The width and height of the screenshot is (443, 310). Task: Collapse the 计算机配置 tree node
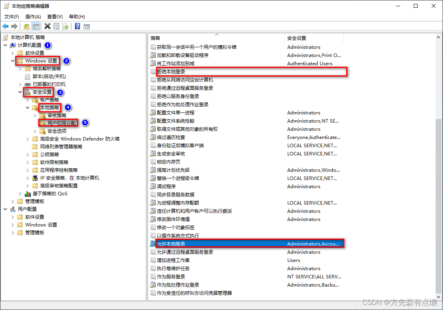pyautogui.click(x=5, y=45)
